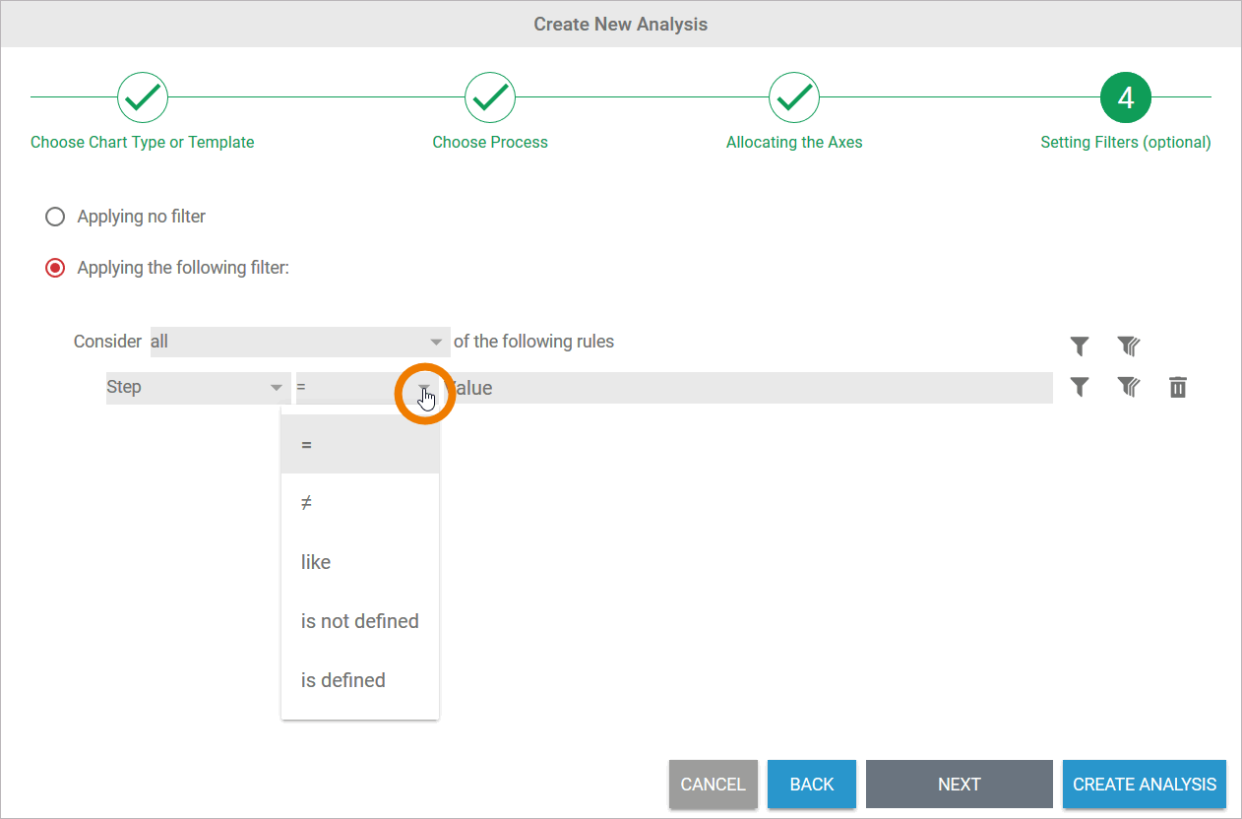Click the Choose Chart Type step checkmark
Viewport: 1242px width, 819px height.
point(143,96)
